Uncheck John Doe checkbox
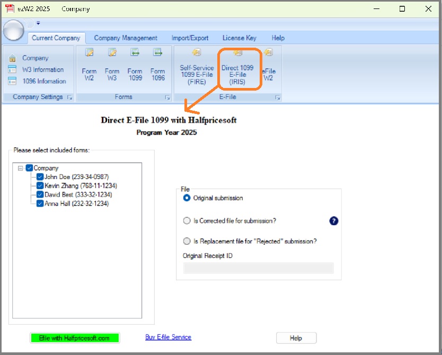This screenshot has height=355, width=442. pyautogui.click(x=40, y=177)
